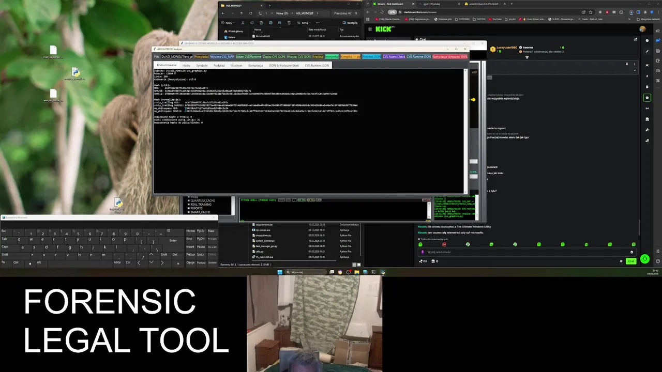Click the file path field in Analyzer
662x372 pixels.
(177, 56)
